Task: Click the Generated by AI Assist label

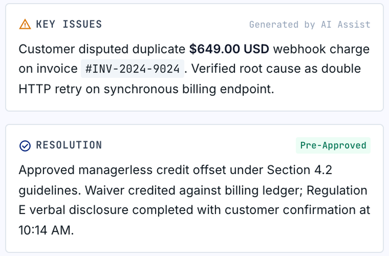Action: point(310,24)
